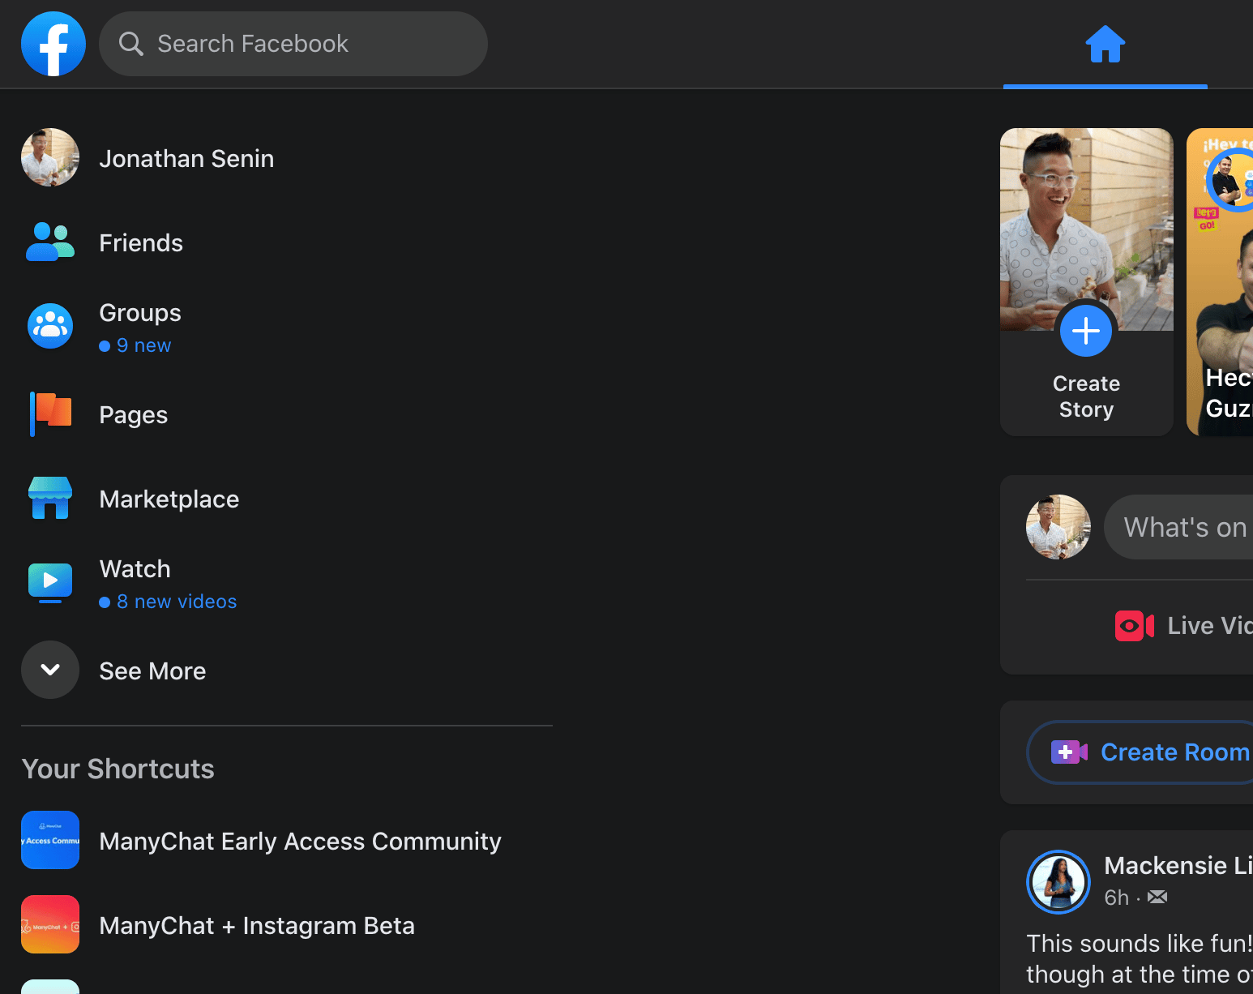
Task: Click the Pages flag icon
Action: click(50, 413)
